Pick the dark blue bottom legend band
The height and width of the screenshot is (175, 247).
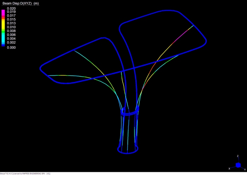click(x=3, y=45)
